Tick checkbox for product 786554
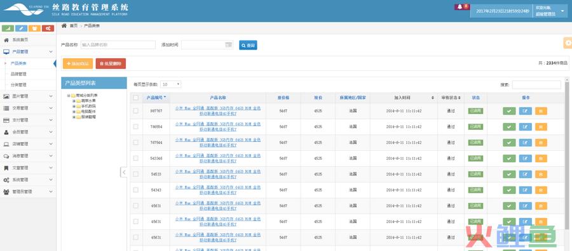The image size is (572, 251). (x=136, y=127)
